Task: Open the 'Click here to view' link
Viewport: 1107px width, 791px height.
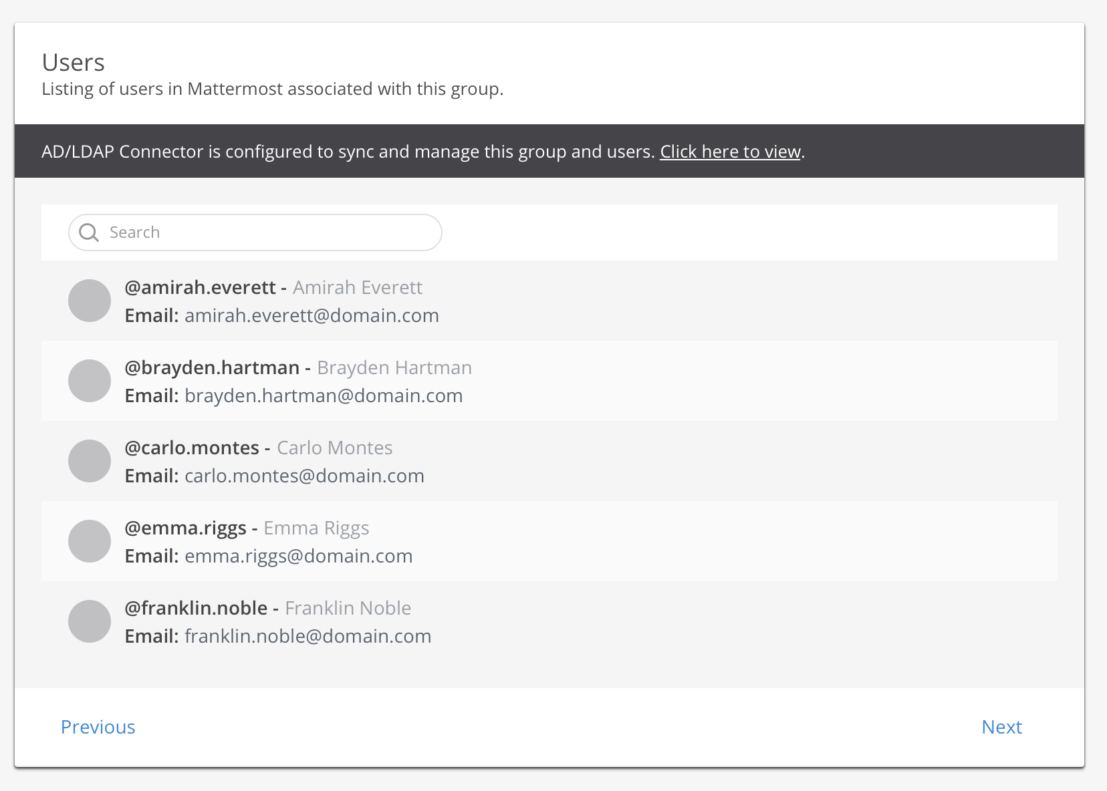Action: 730,152
